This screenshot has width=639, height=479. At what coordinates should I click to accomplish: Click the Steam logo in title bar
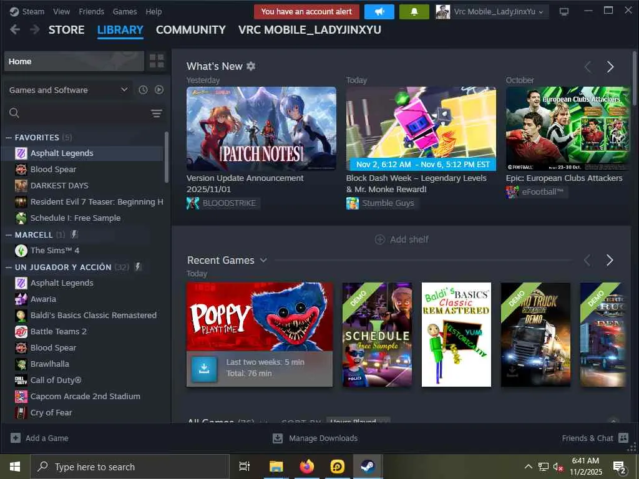pos(14,12)
